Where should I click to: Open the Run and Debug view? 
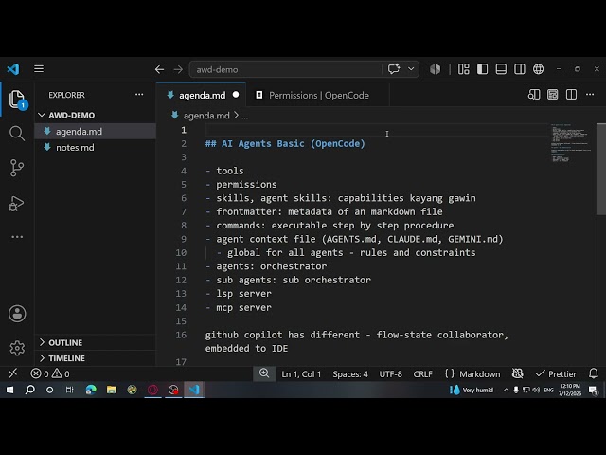click(17, 204)
